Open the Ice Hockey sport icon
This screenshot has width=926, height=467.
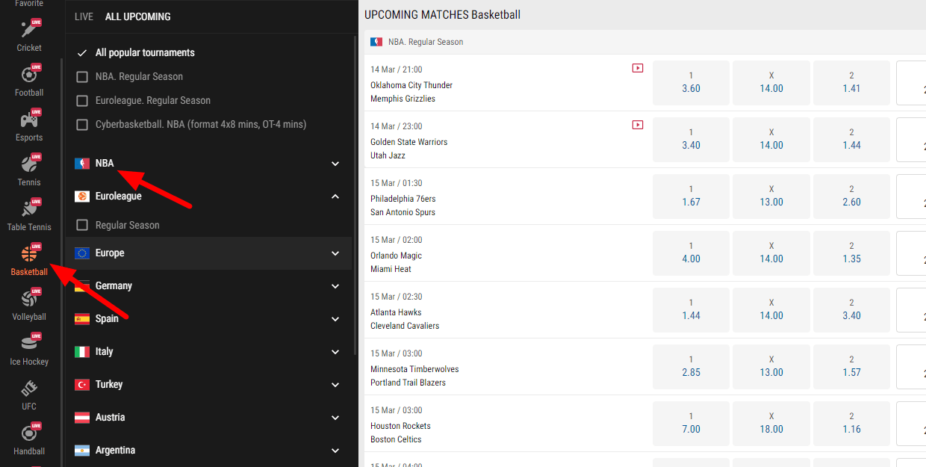[x=29, y=345]
